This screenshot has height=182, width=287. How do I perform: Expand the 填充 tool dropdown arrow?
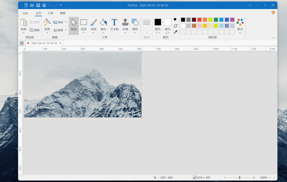click(x=103, y=33)
